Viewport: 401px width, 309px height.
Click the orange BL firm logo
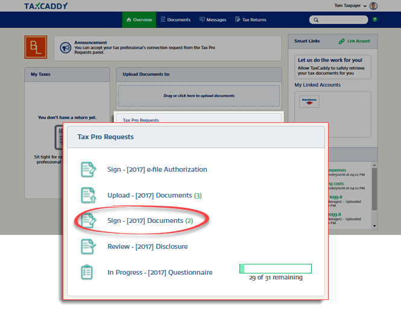[x=36, y=47]
